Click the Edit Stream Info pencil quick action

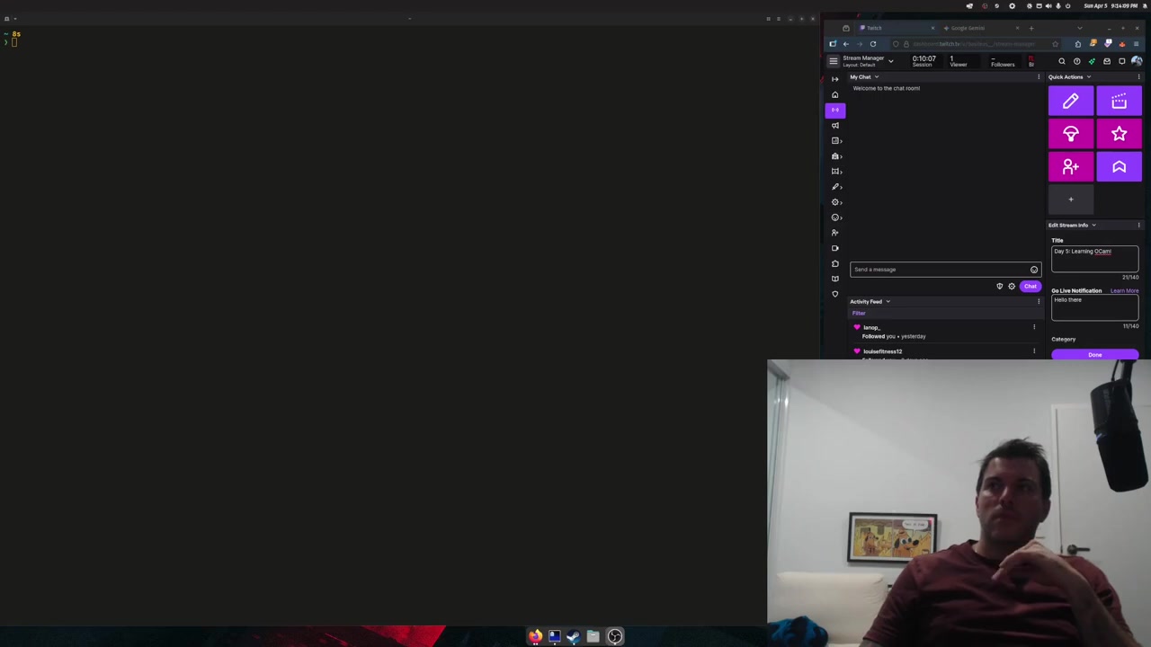point(1070,102)
